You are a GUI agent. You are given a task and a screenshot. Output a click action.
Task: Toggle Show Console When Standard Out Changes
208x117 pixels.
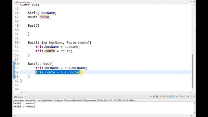click(x=170, y=97)
